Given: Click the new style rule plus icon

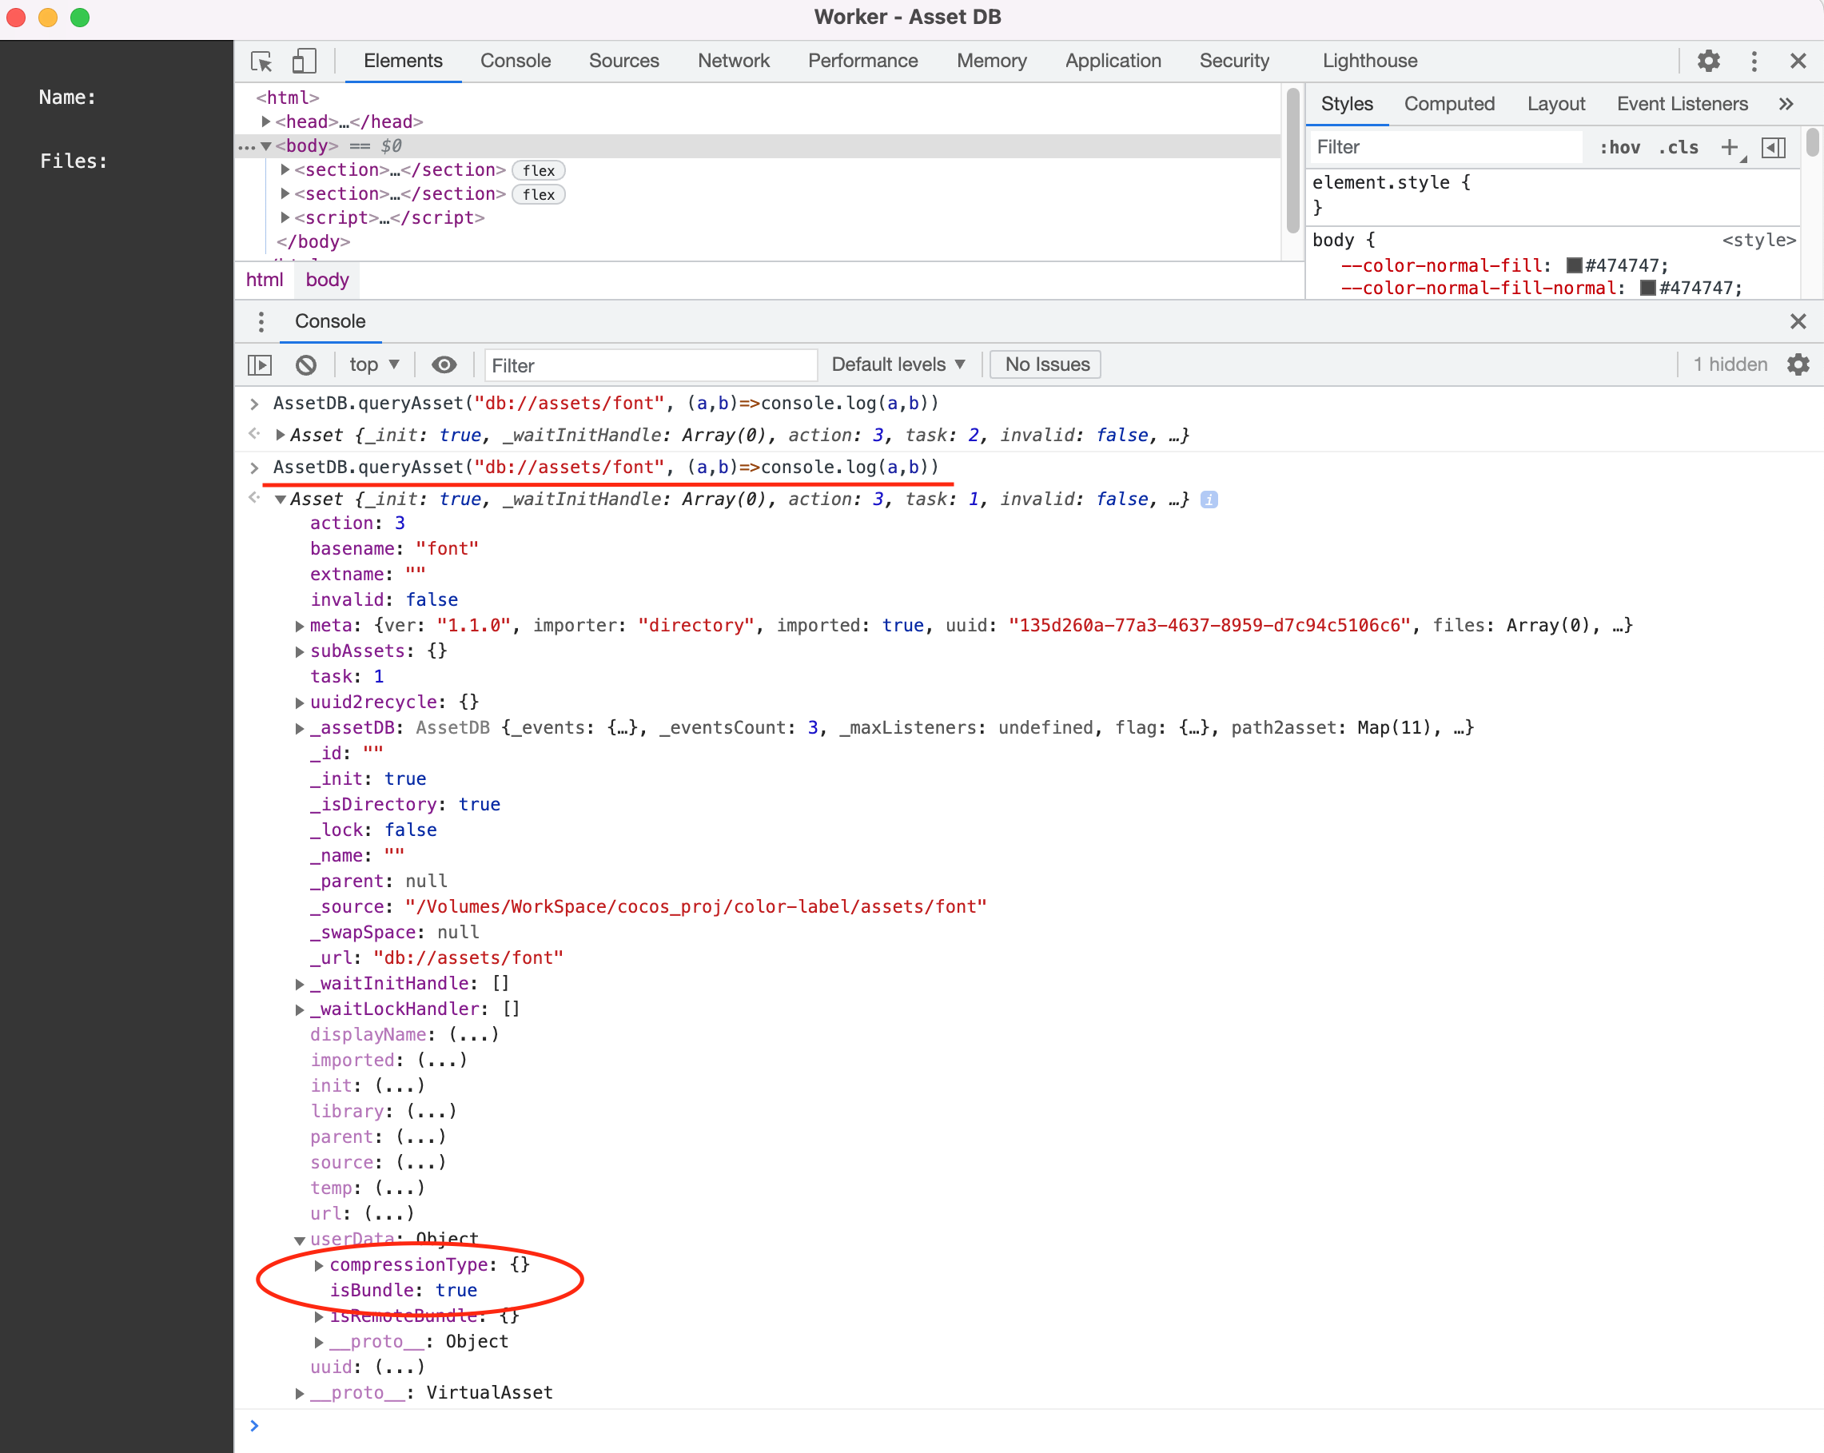Looking at the screenshot, I should coord(1729,147).
